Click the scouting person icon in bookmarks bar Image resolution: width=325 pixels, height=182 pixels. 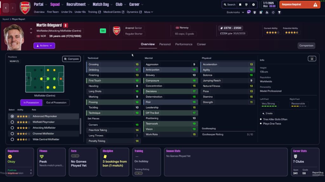[267, 12]
